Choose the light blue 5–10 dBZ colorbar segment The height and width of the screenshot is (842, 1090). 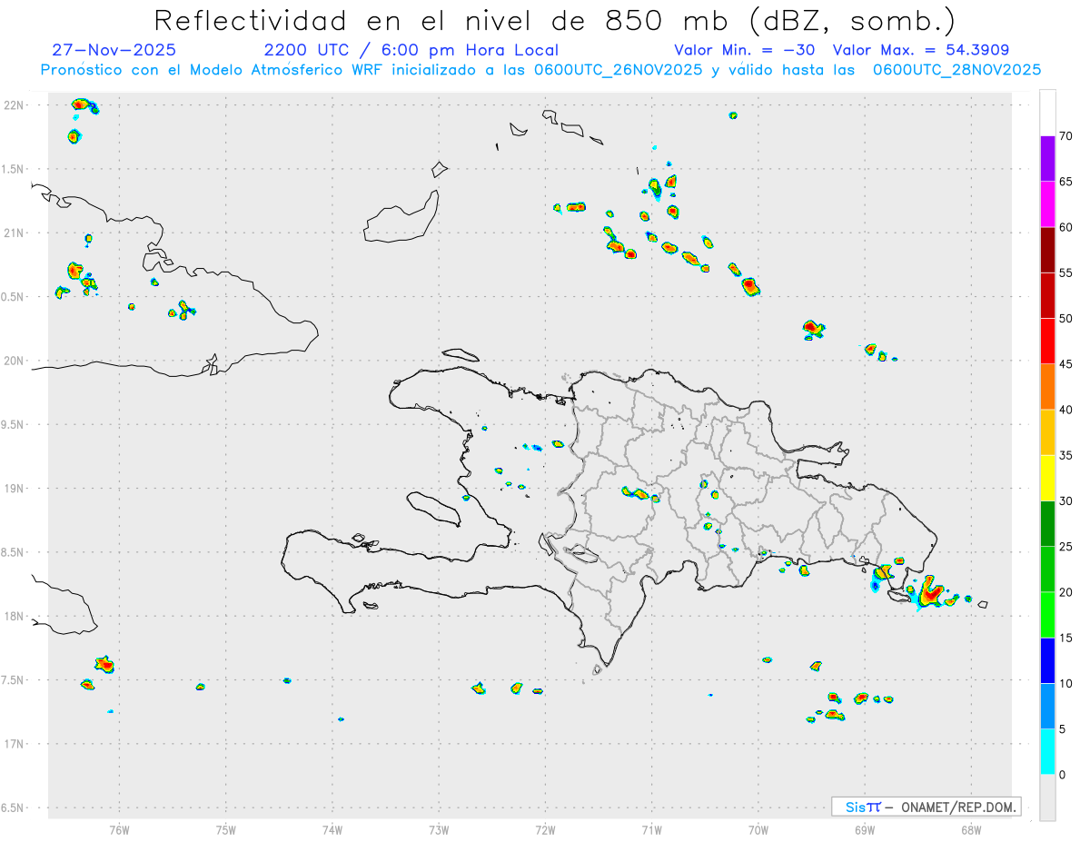[x=1047, y=707]
